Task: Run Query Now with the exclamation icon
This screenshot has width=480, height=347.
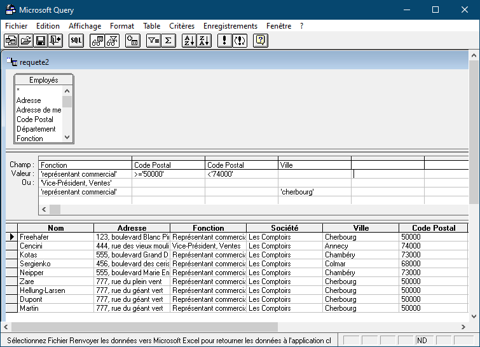Action: 224,41
